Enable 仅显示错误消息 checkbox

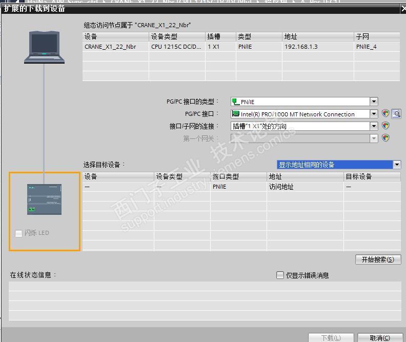[280, 275]
